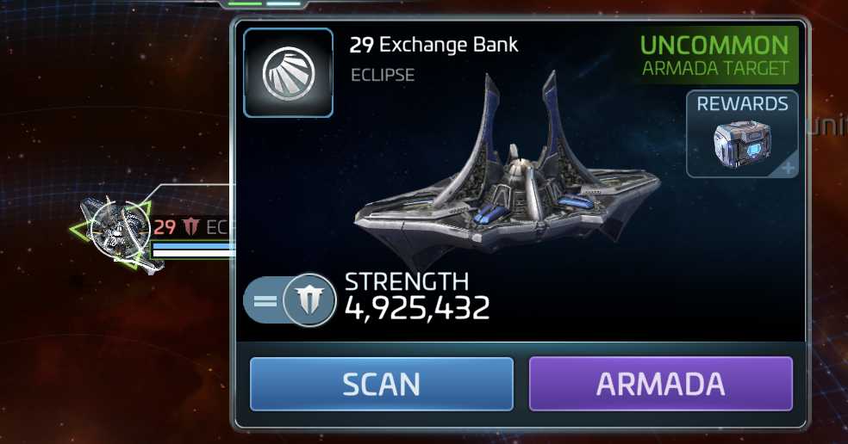Scan the Exchange Bank target
This screenshot has width=848, height=444.
tap(381, 384)
